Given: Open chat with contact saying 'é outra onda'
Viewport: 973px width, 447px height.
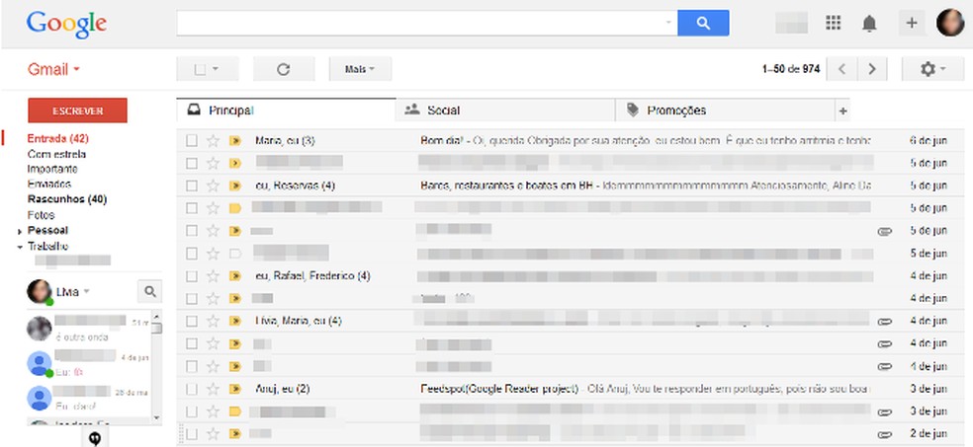Looking at the screenshot, I should coord(87,329).
